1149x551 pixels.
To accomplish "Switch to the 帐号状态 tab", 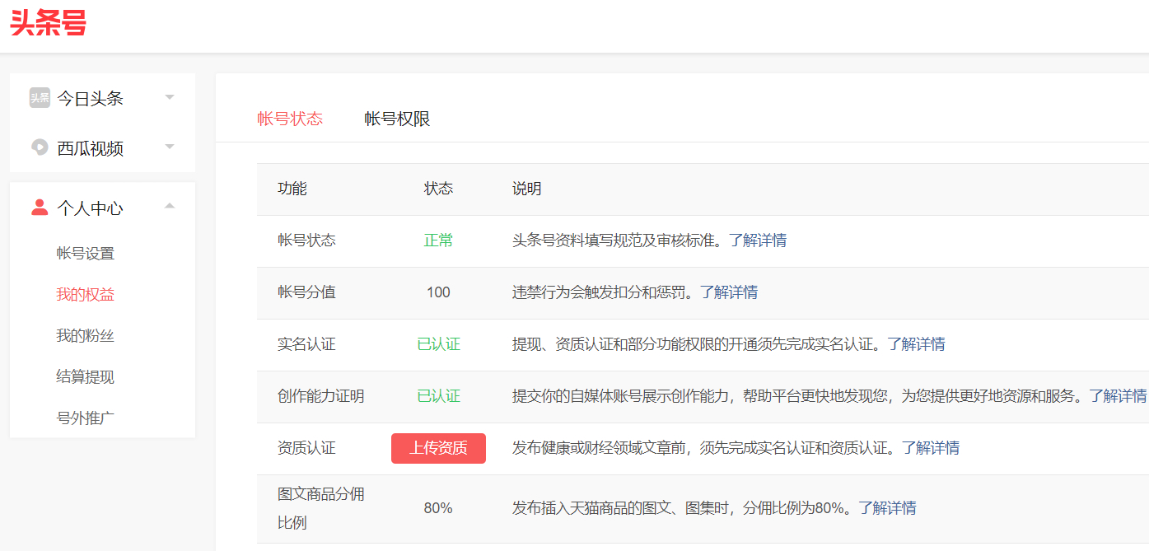I will tap(290, 119).
